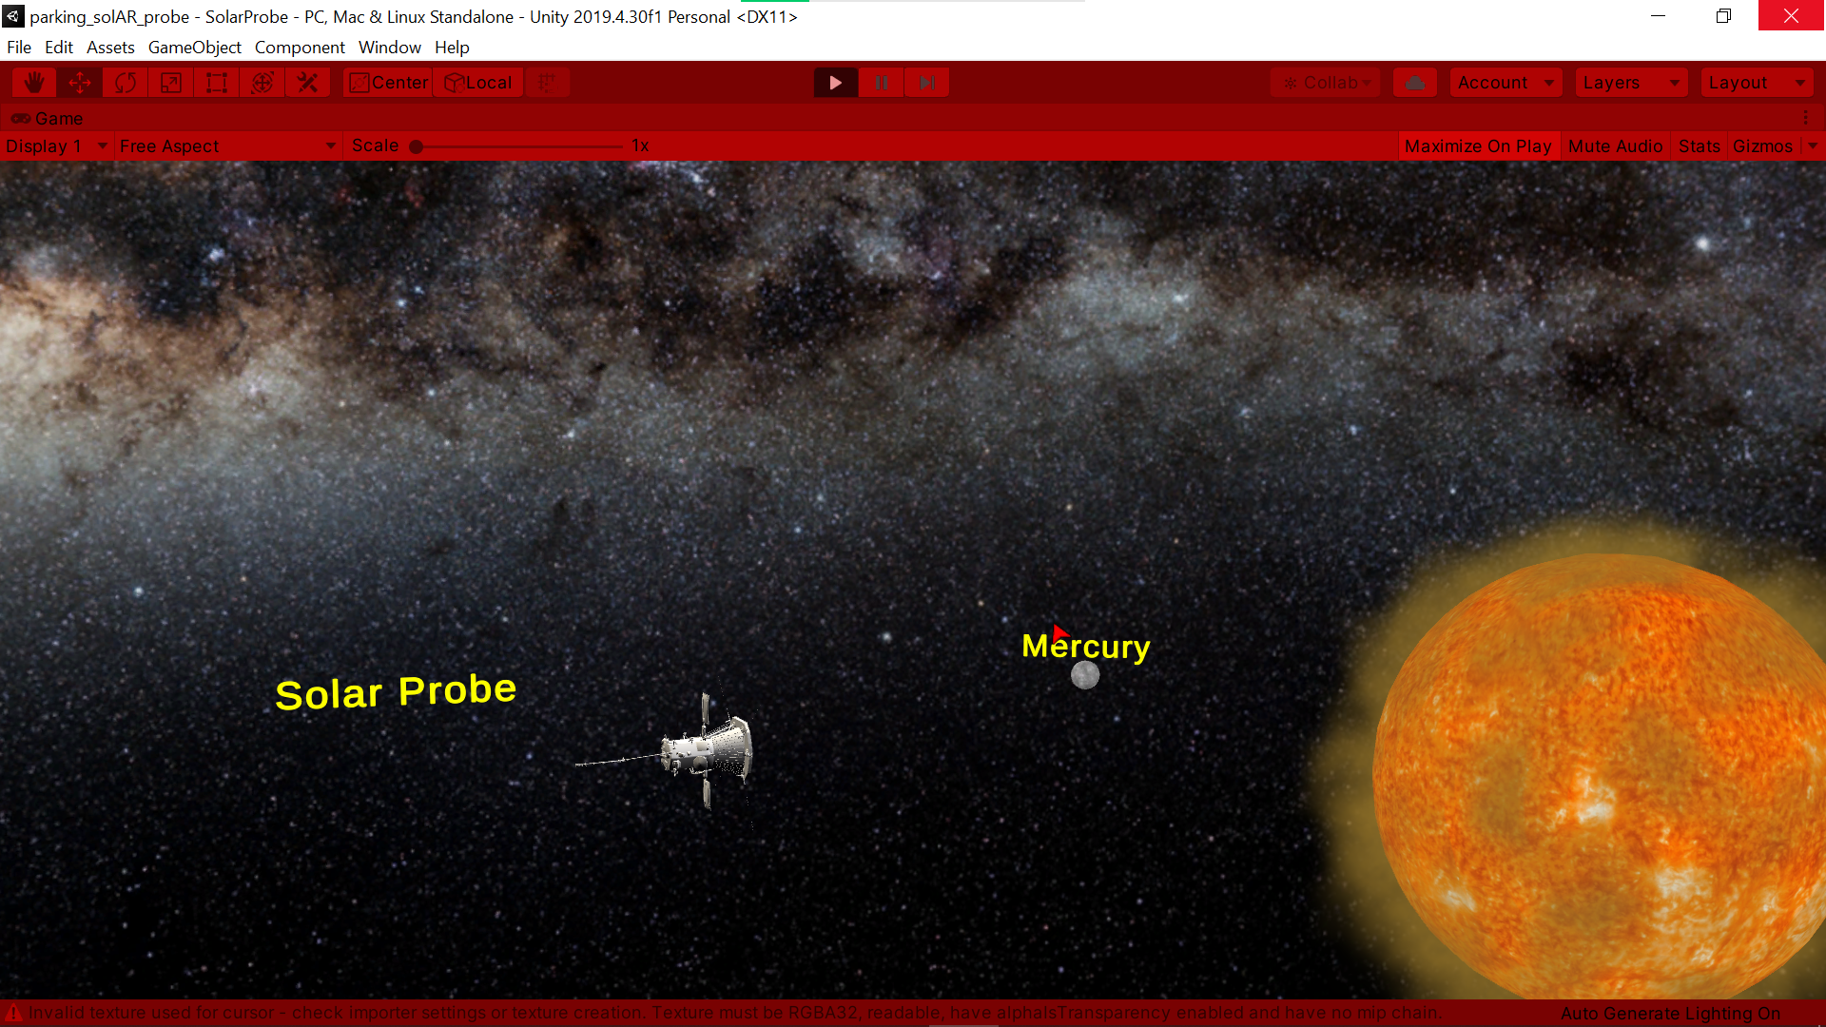Select the Rect Transform tool
Image resolution: width=1826 pixels, height=1027 pixels.
point(217,83)
